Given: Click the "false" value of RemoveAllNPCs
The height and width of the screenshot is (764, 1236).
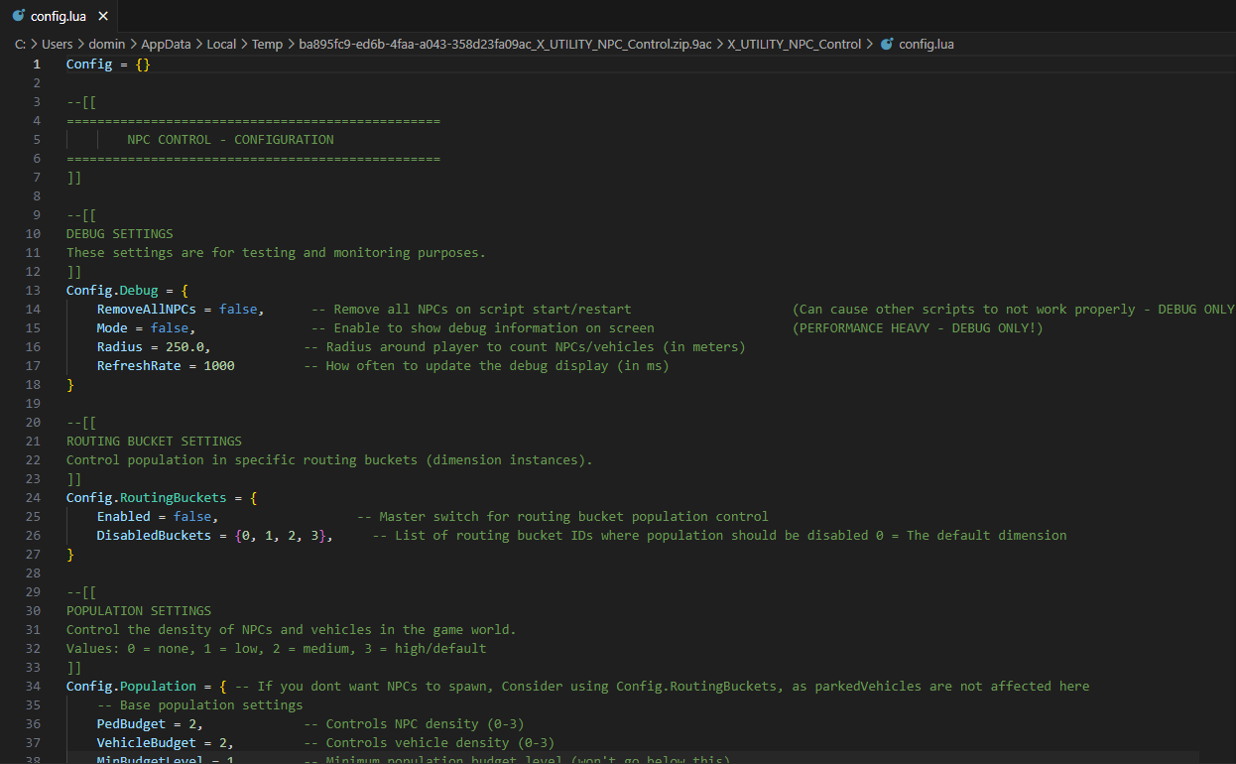Looking at the screenshot, I should [x=238, y=310].
